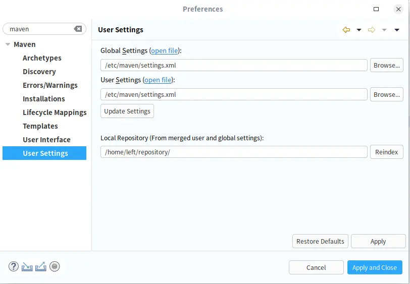Click the Local Repository path field

[x=234, y=152]
